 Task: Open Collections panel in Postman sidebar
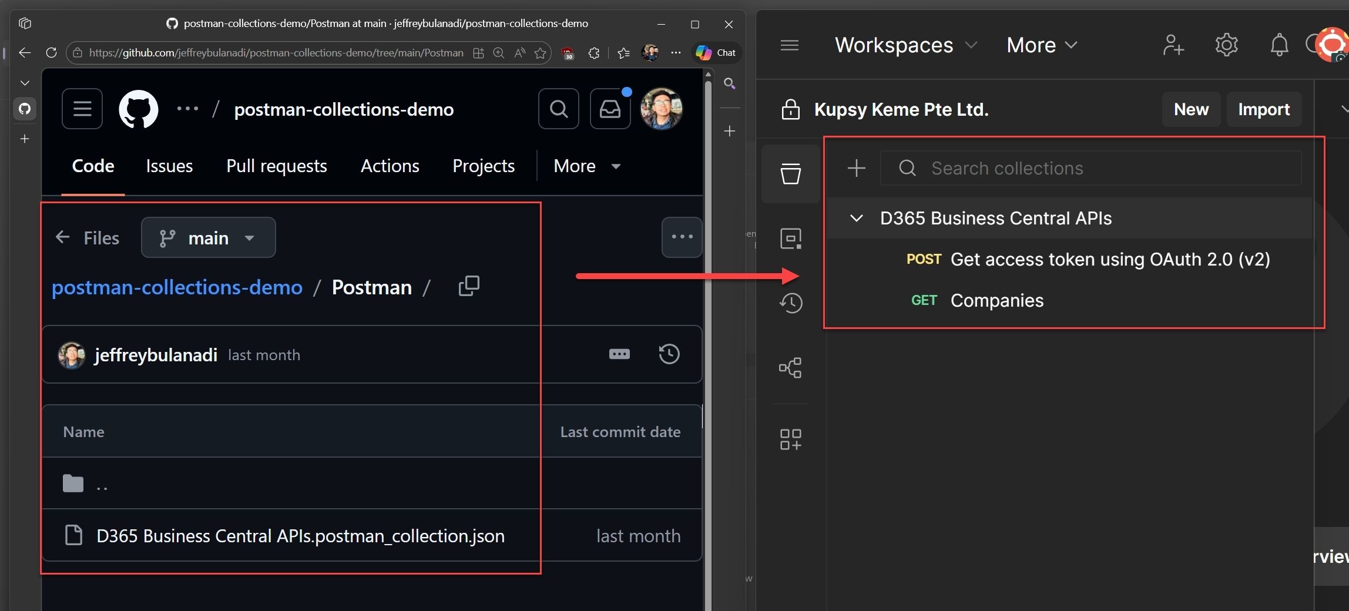point(790,173)
